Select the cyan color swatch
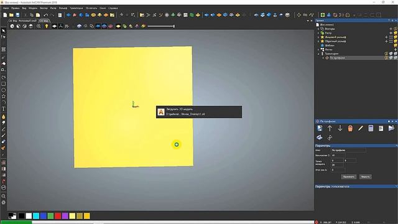The width and height of the screenshot is (398, 224). pos(36,216)
